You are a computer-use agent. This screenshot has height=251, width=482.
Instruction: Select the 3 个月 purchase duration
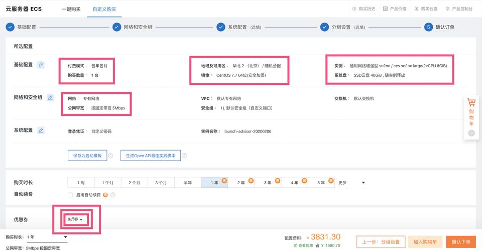(x=161, y=183)
